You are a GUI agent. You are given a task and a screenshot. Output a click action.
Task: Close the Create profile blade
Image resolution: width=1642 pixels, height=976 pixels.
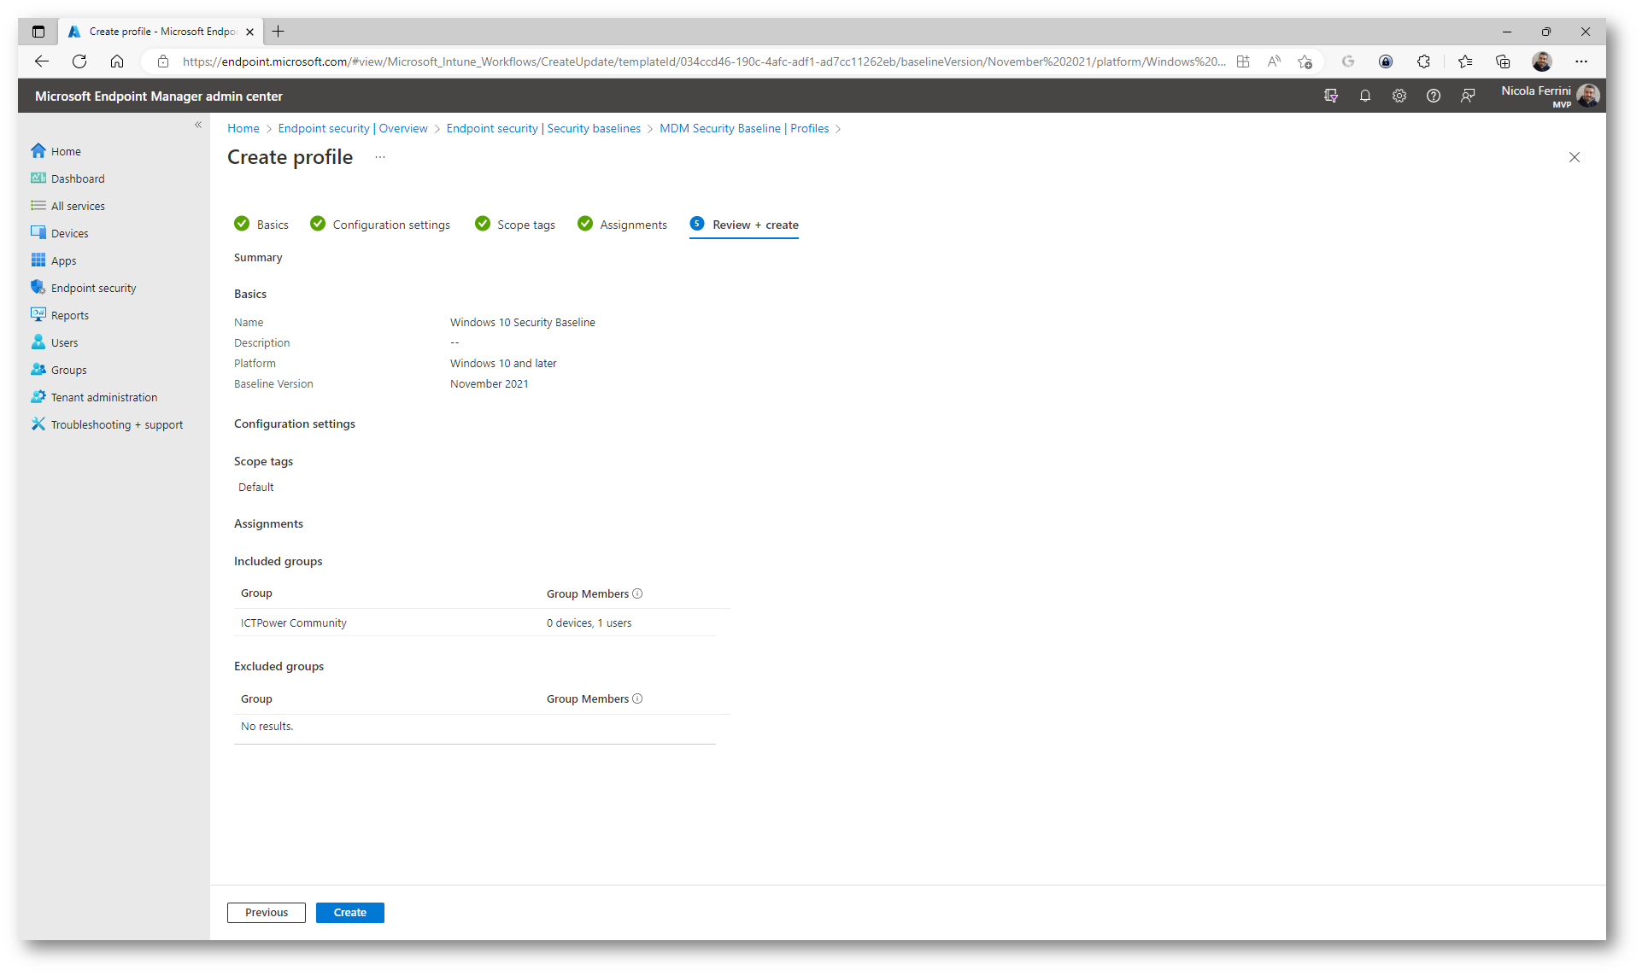1575,157
